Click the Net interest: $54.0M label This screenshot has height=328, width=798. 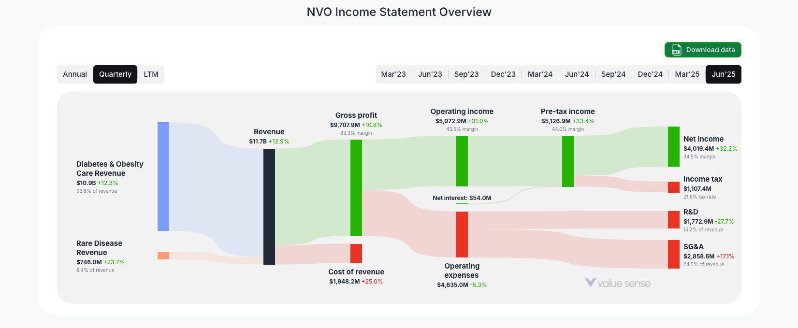[462, 198]
